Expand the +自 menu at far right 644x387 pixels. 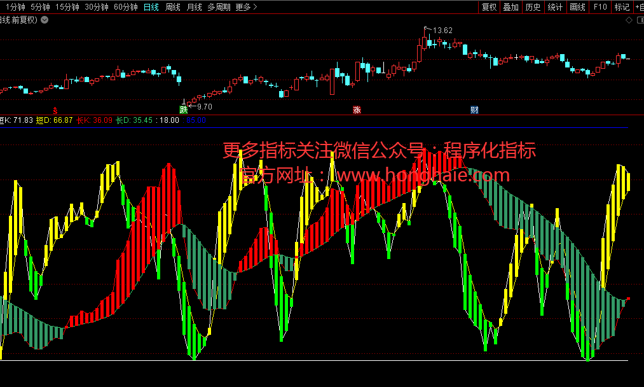point(638,7)
